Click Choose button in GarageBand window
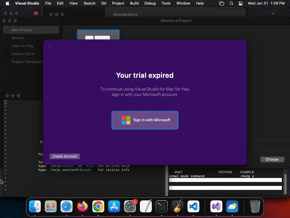Viewport: 290px width, 218px height. click(x=272, y=160)
